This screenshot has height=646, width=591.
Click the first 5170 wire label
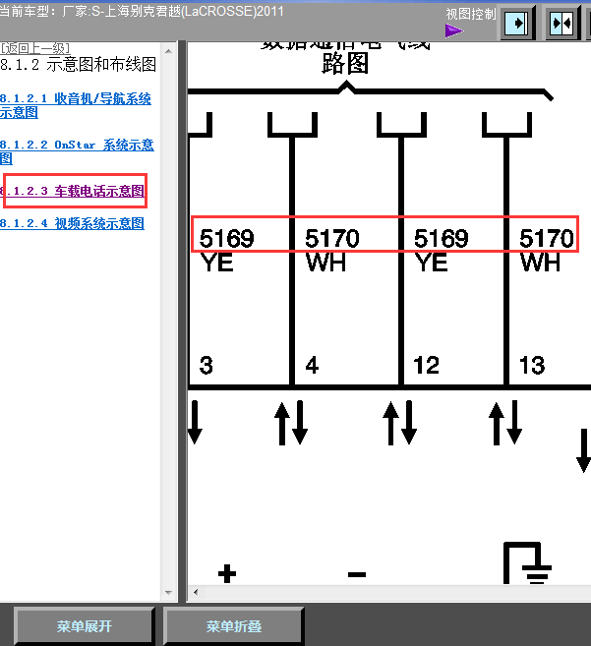332,238
